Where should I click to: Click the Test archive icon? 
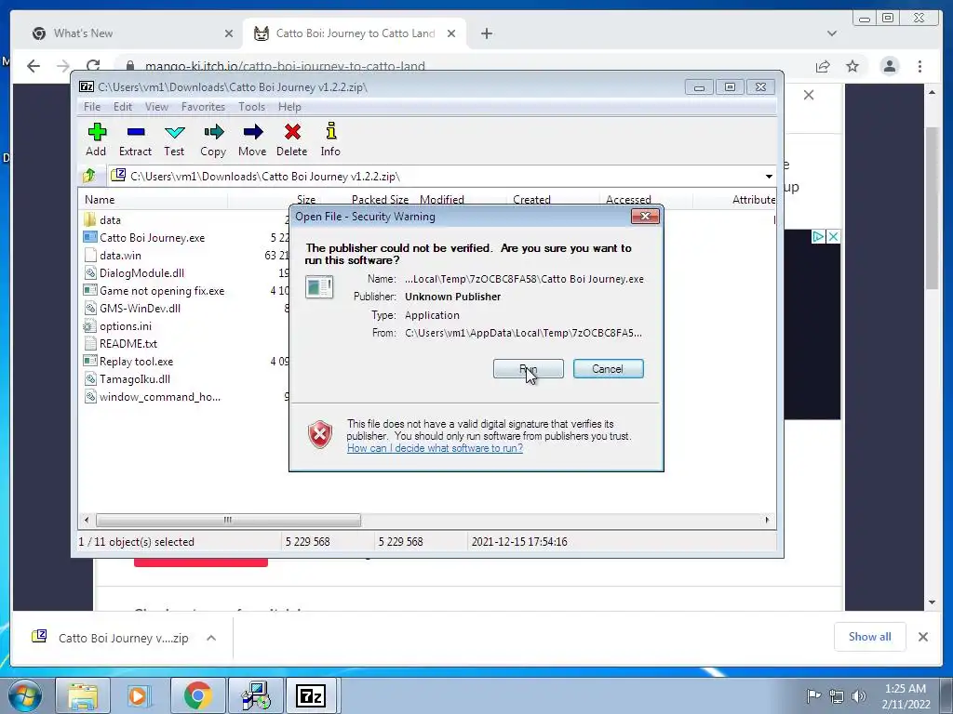pos(174,139)
